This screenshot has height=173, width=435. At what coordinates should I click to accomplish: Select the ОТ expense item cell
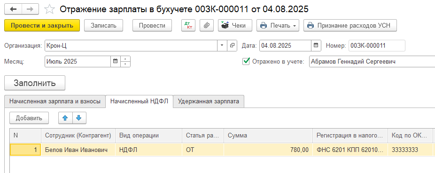(x=203, y=150)
